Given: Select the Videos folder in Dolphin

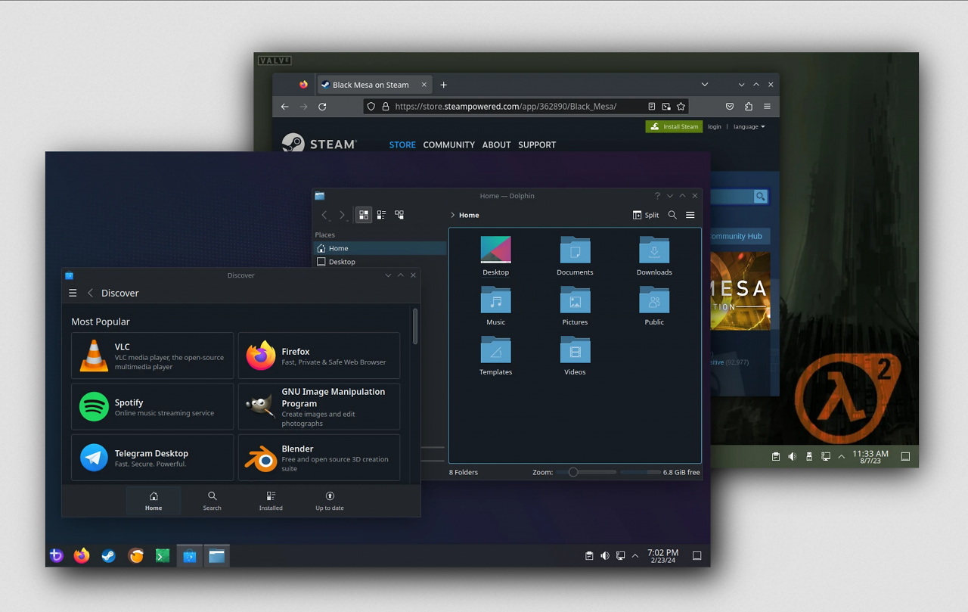Looking at the screenshot, I should click(575, 356).
